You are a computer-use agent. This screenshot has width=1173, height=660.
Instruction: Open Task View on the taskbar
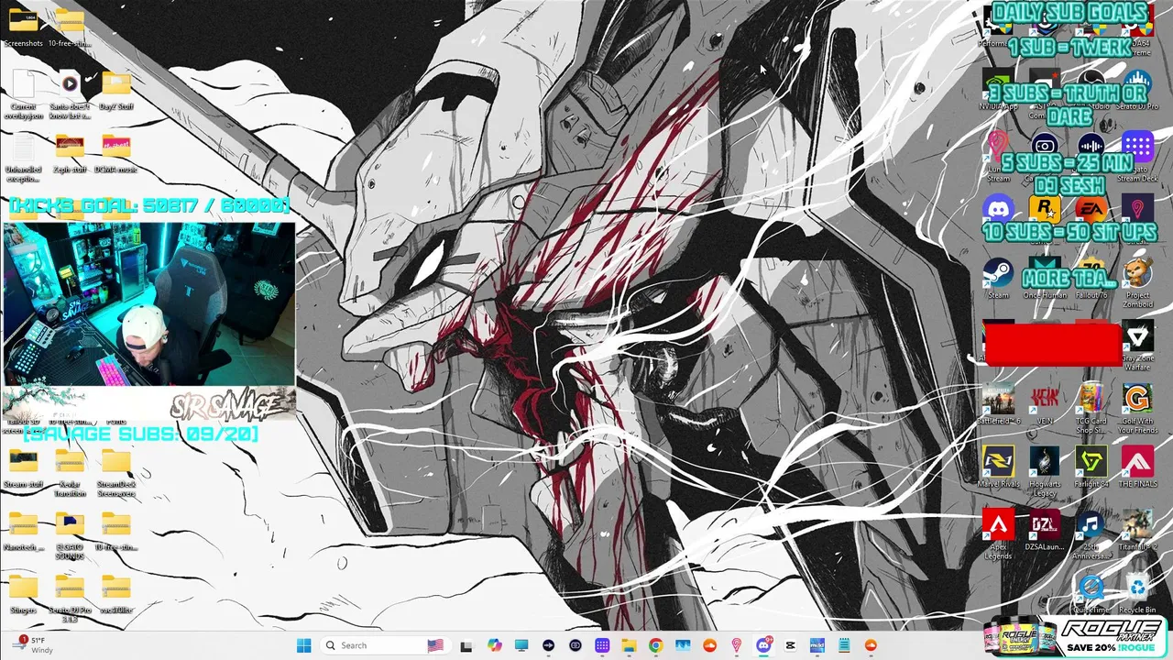click(466, 645)
